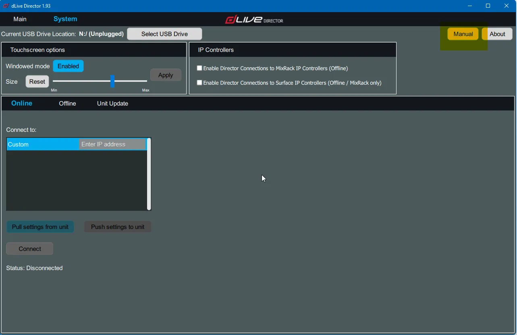This screenshot has width=517, height=335.
Task: Select the Online tab
Action: click(22, 103)
